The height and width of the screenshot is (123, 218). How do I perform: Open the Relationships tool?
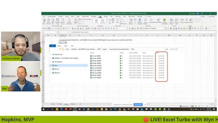[158, 21]
